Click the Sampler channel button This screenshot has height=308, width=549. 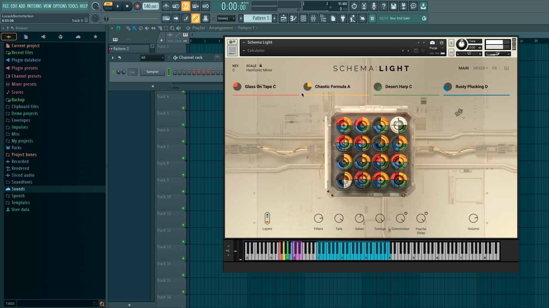(x=152, y=72)
